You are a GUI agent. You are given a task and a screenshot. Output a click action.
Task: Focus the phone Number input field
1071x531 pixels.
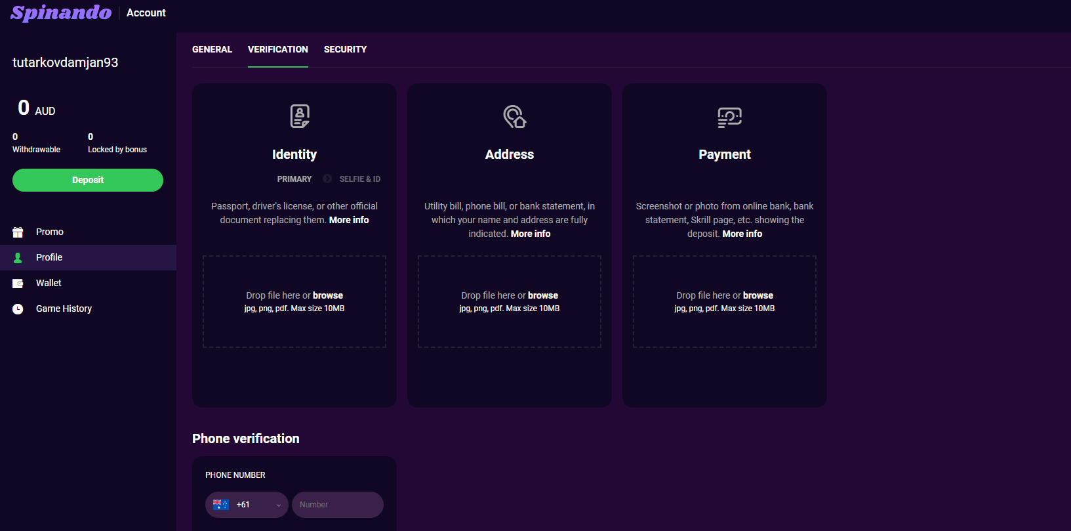coord(338,505)
